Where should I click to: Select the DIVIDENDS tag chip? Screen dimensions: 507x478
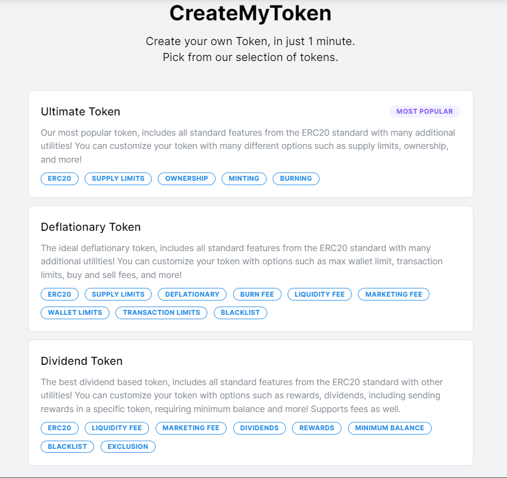click(259, 428)
